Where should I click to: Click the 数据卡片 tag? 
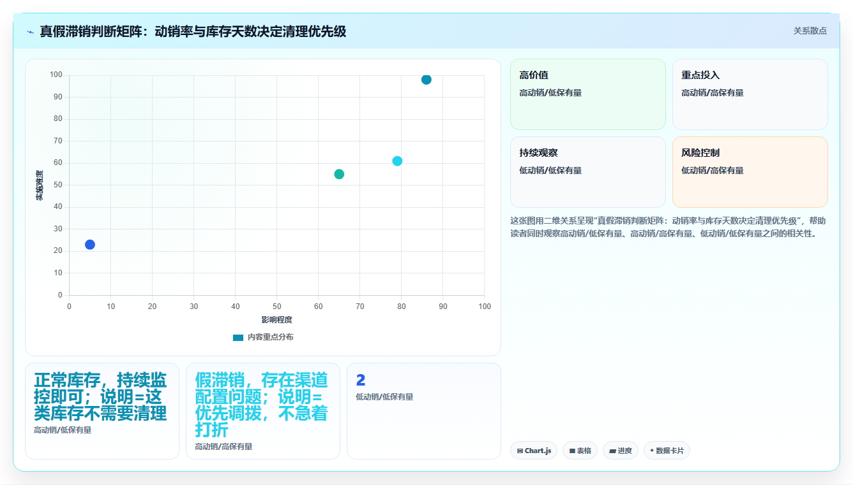[667, 451]
